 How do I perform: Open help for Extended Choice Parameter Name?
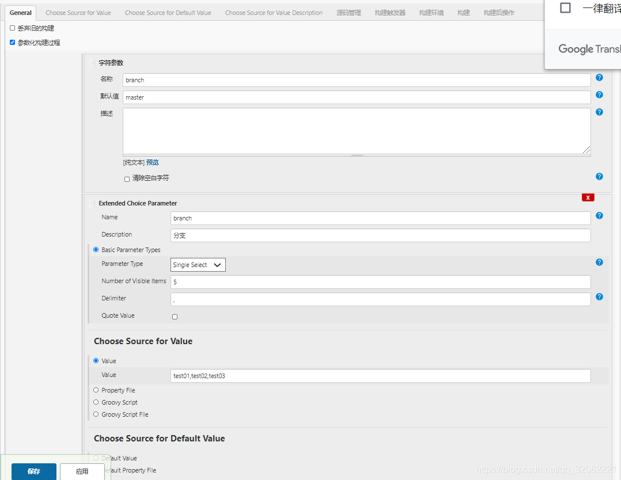[599, 215]
